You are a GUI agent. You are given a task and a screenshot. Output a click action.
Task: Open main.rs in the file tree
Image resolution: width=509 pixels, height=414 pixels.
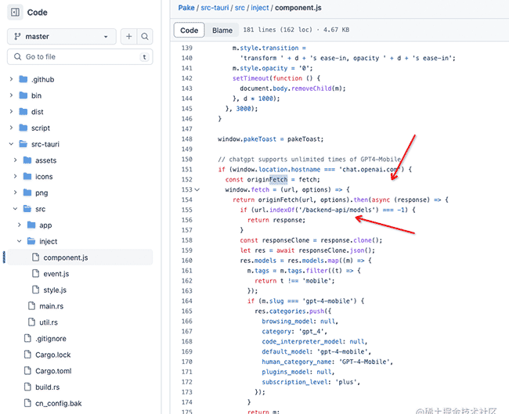tap(51, 306)
